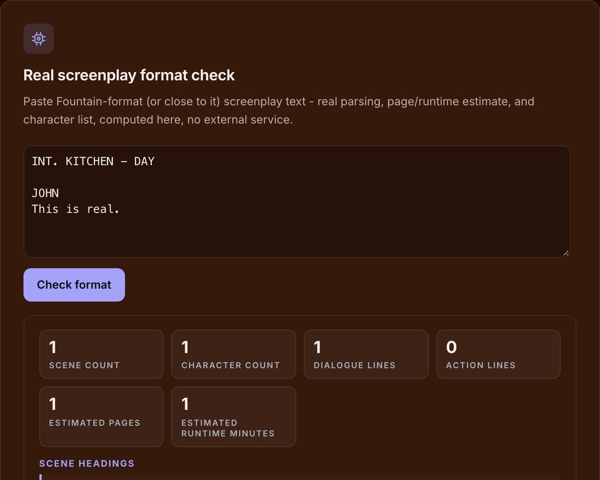Click the Check format button
The image size is (600, 480).
[74, 285]
